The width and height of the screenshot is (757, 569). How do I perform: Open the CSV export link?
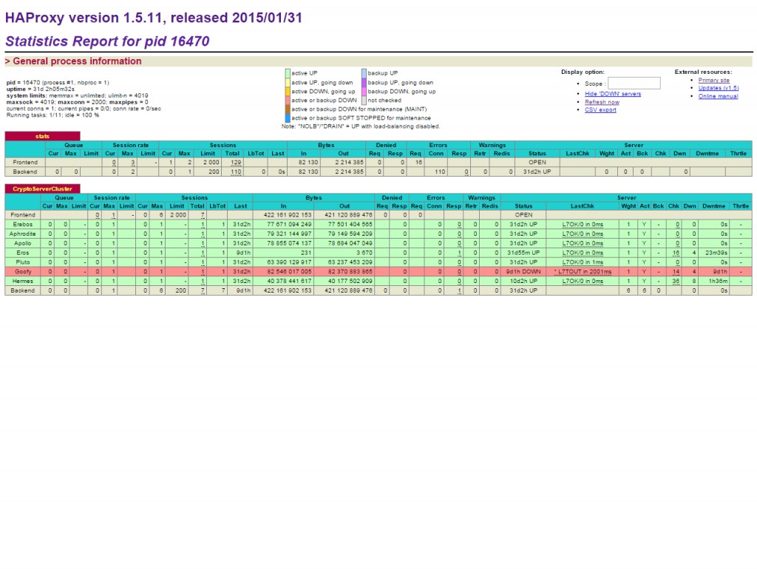[x=600, y=110]
